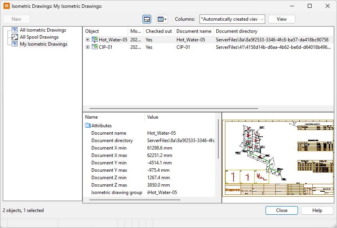The image size is (337, 228).
Task: Sort by the Checked out column header
Action: coord(159,31)
